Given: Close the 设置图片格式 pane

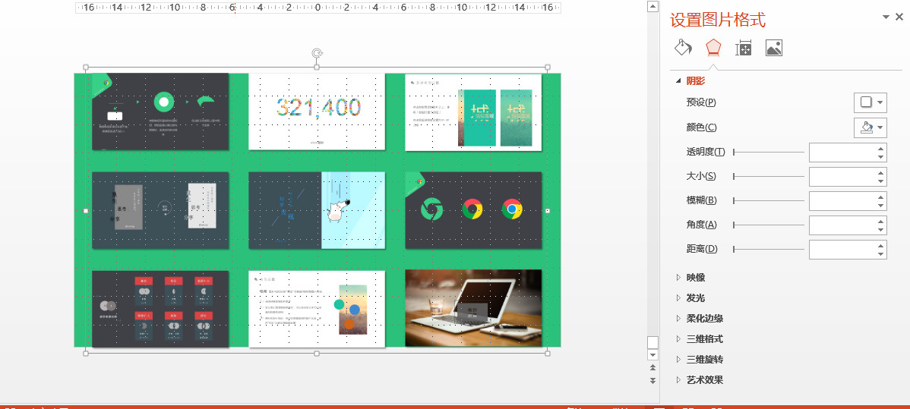Looking at the screenshot, I should pos(899,17).
